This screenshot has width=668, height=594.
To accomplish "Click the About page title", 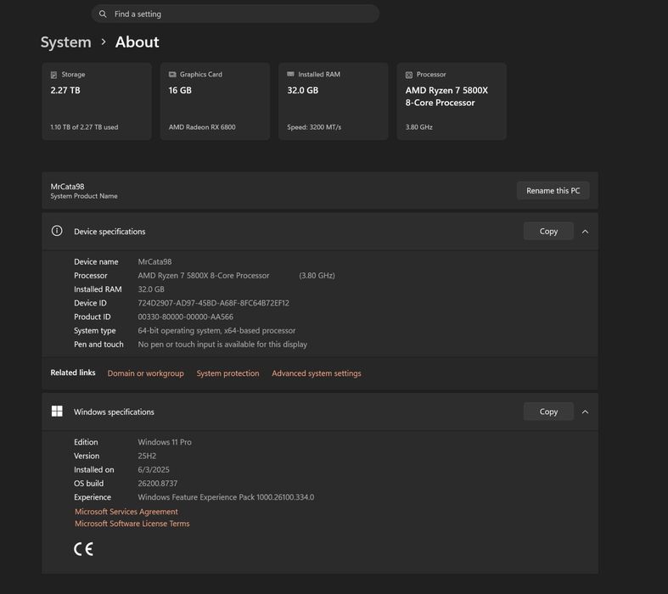I will pyautogui.click(x=138, y=42).
